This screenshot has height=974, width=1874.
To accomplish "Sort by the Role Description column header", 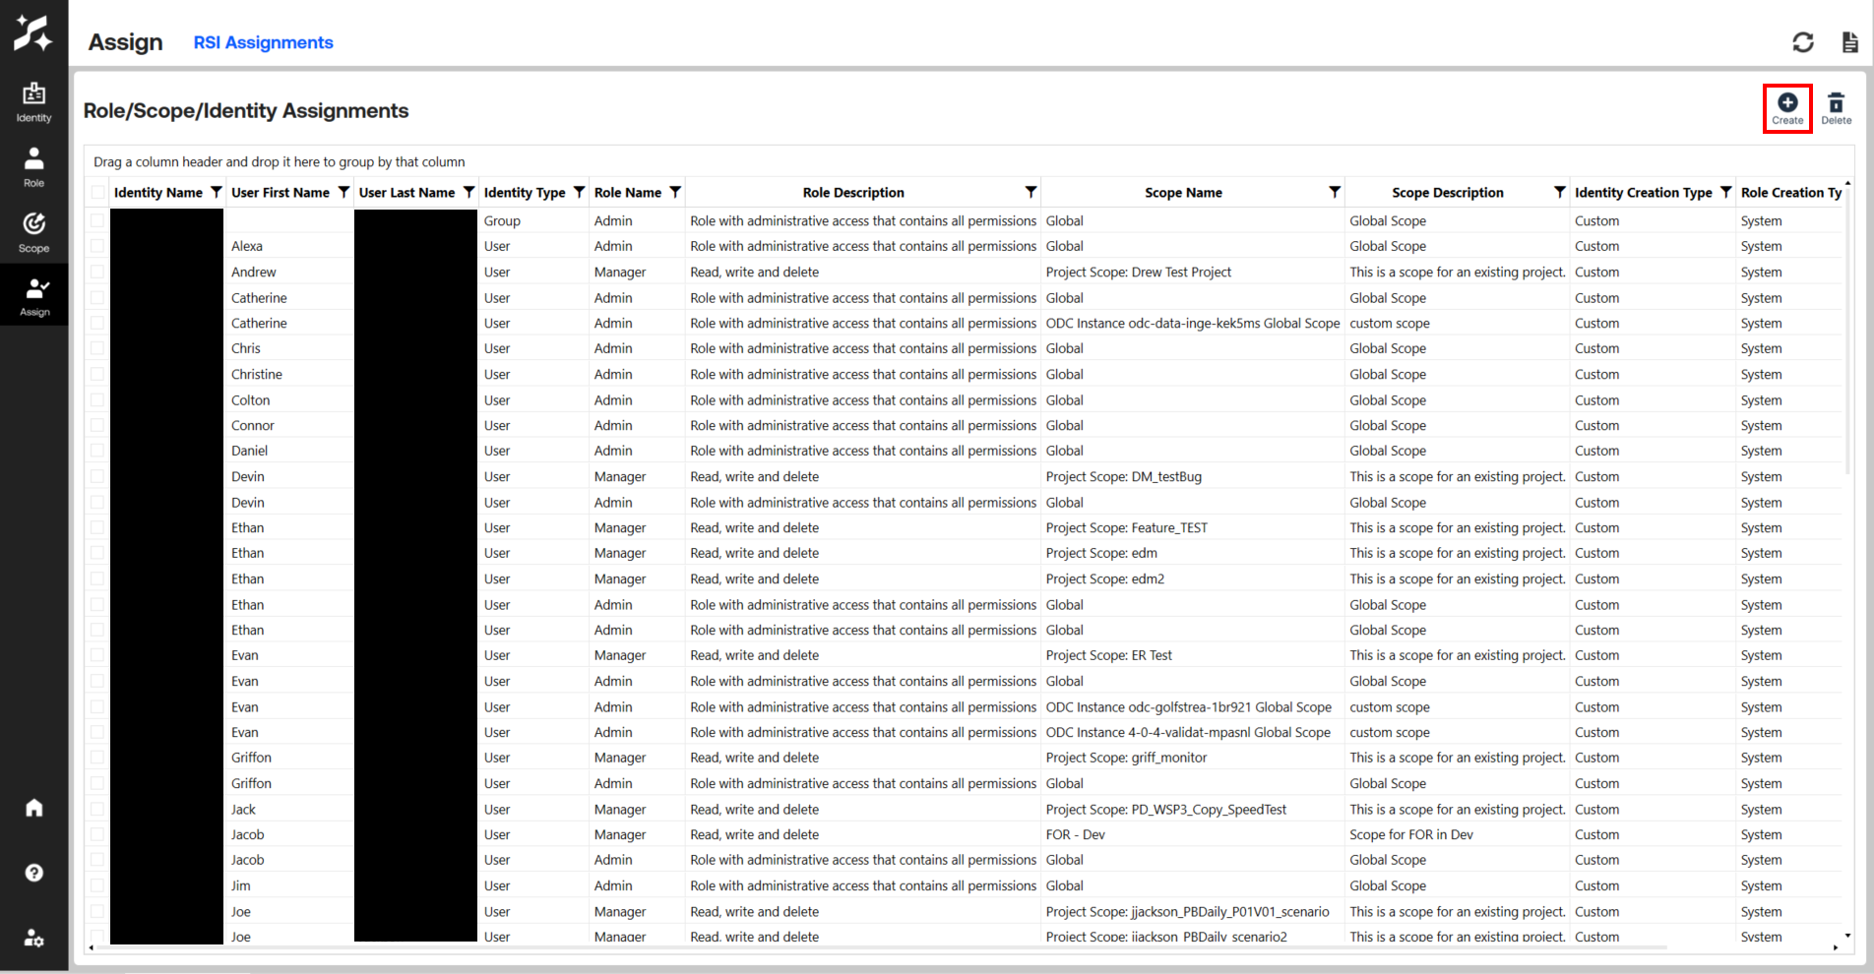I will coord(853,192).
